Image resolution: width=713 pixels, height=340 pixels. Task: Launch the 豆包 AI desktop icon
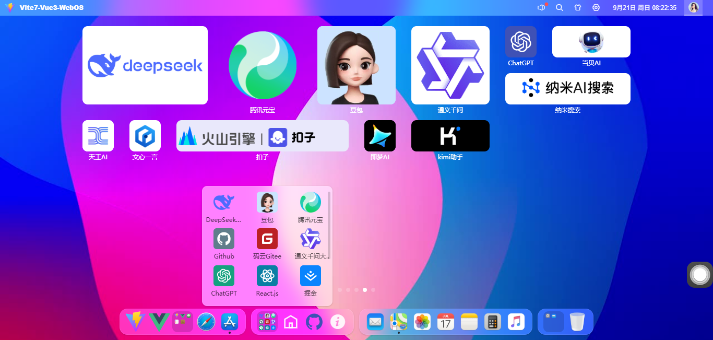356,65
